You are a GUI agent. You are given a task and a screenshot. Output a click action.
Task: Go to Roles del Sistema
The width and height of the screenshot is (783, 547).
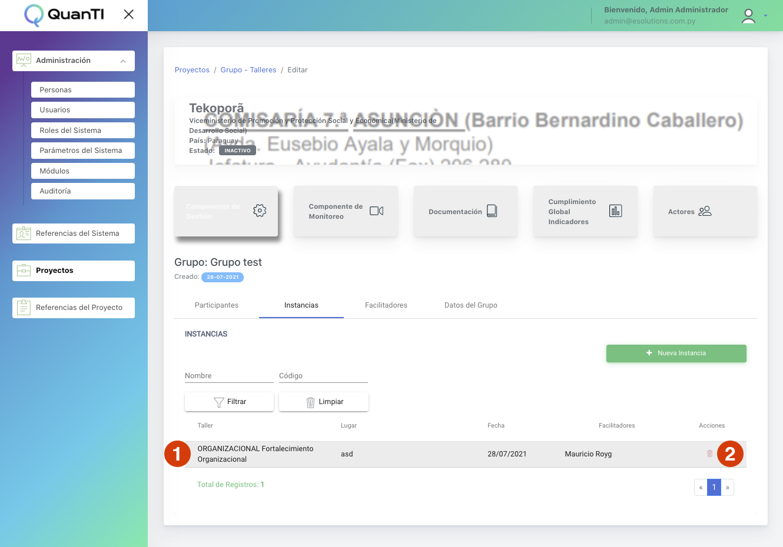click(83, 131)
